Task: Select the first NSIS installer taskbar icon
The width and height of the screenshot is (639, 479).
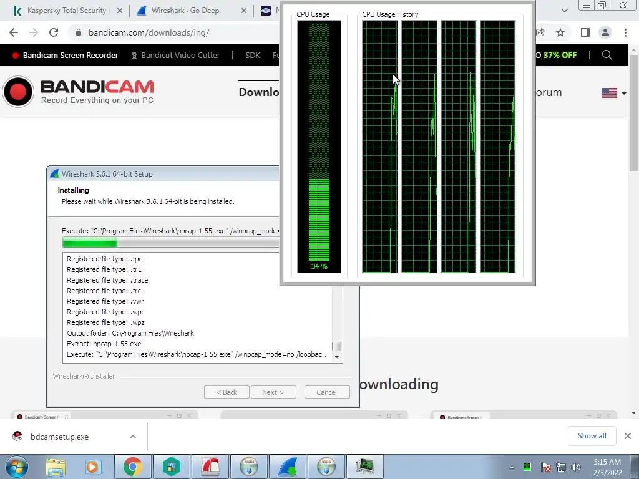Action: point(249,467)
